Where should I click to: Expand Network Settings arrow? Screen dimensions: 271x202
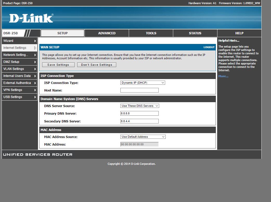(x=35, y=55)
